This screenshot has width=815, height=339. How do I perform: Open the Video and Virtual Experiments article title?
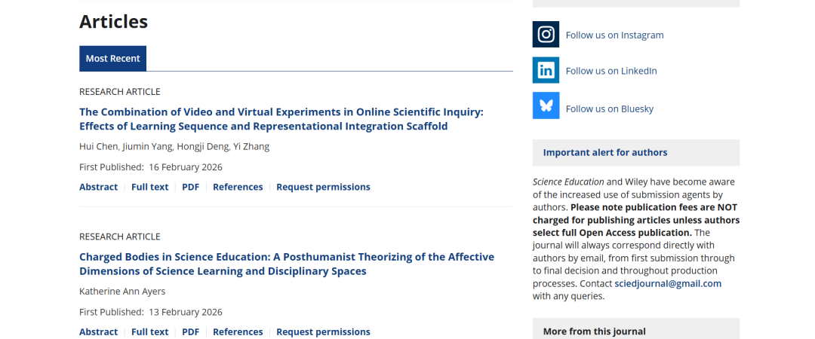click(x=281, y=119)
